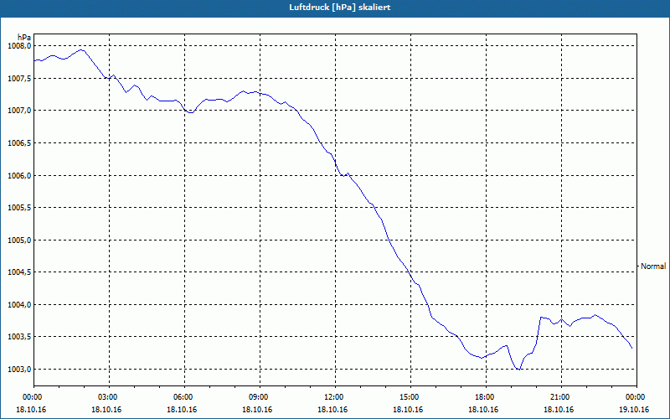Click the 03:00 time label

pos(110,397)
